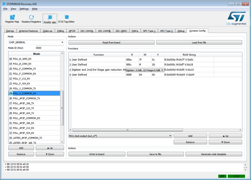Click the ST life.augmented logo

pyautogui.click(x=236, y=18)
